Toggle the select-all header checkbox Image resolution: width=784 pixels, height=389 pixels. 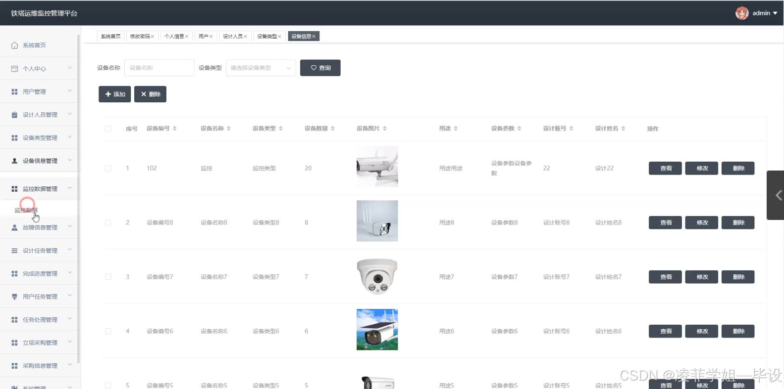108,129
